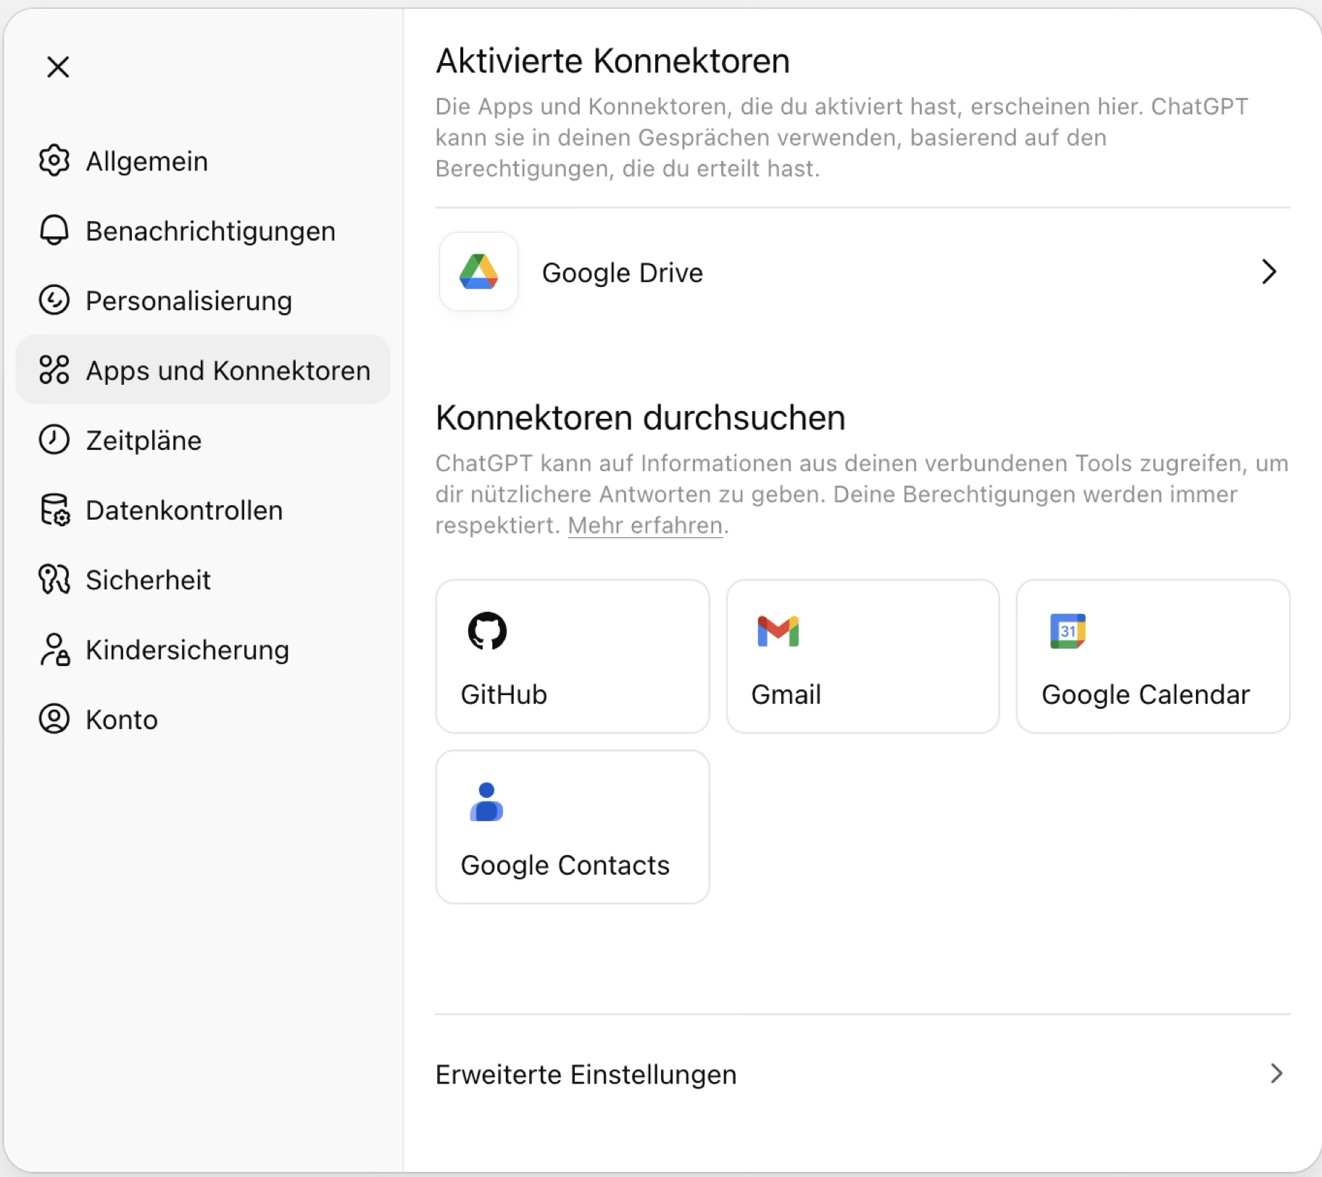Switch to the Personalisierung section
The height and width of the screenshot is (1177, 1322).
coord(188,301)
